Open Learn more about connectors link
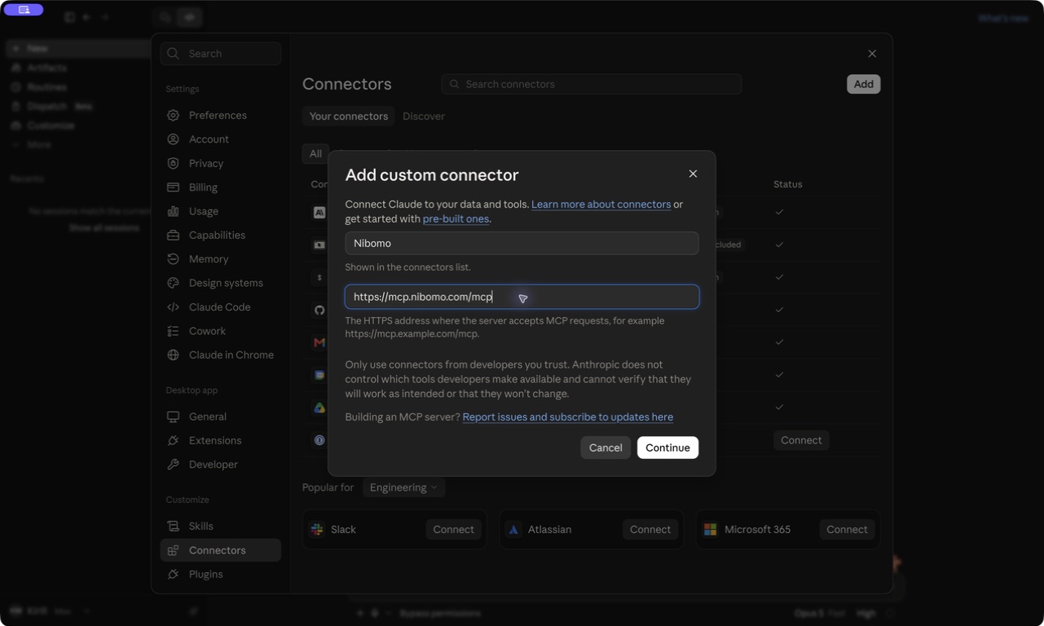The image size is (1044, 626). click(x=601, y=204)
